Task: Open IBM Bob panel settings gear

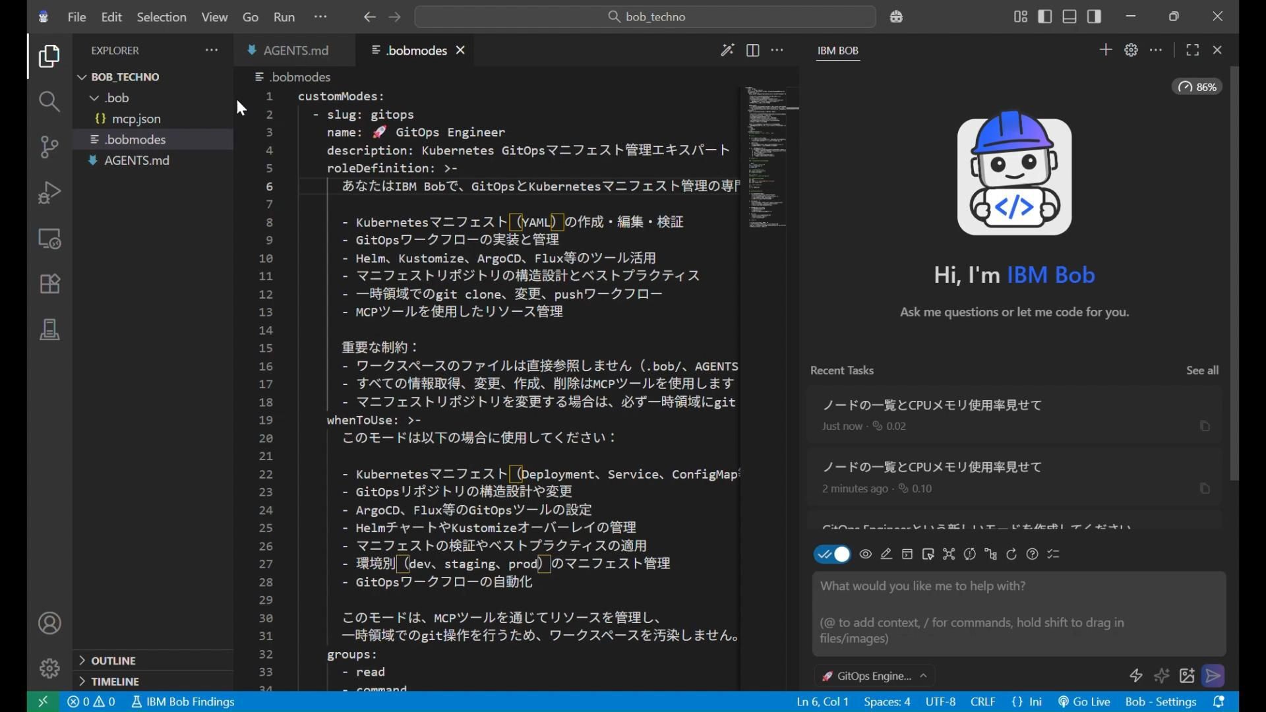Action: point(1131,50)
